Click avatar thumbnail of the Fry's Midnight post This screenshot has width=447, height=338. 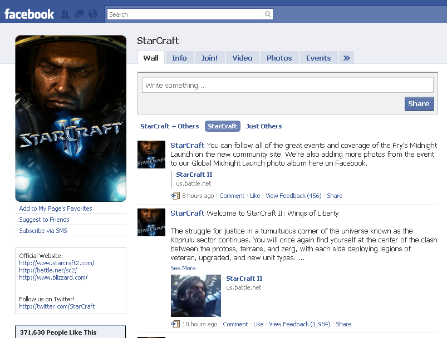[x=151, y=155]
